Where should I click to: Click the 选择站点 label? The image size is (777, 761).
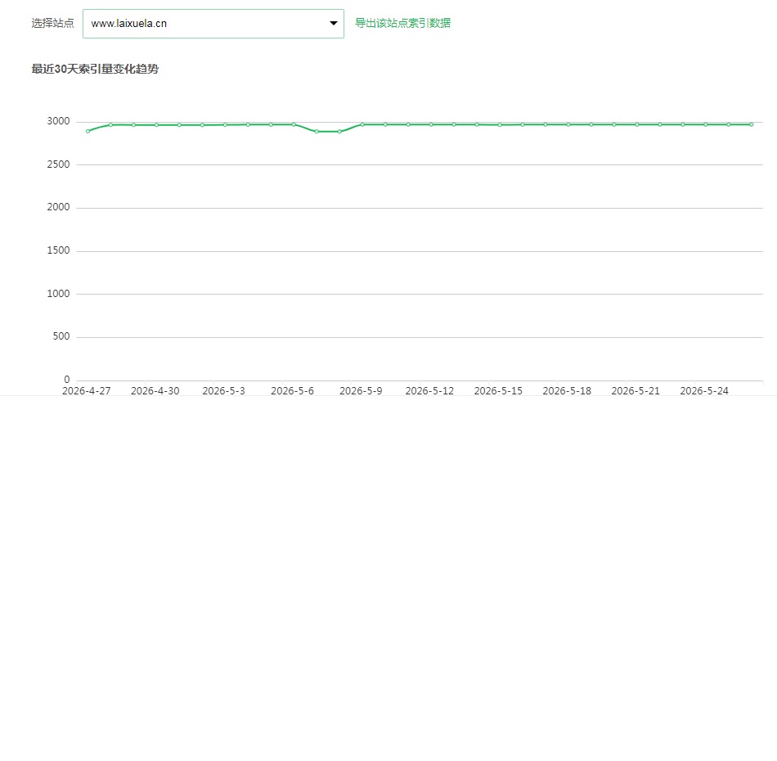pos(52,23)
